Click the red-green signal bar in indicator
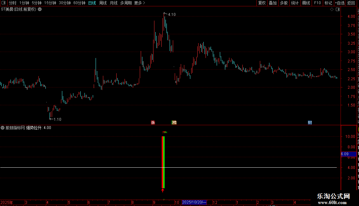The image size is (359, 206). point(163,162)
